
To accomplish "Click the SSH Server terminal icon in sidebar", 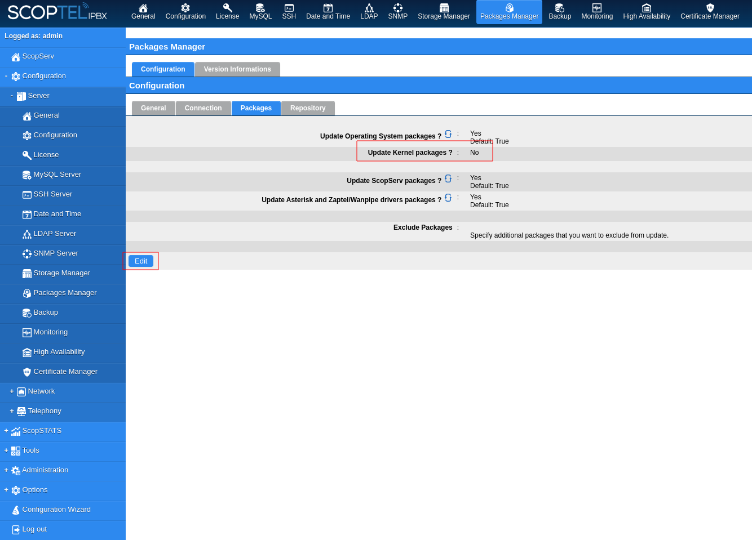I will click(27, 195).
